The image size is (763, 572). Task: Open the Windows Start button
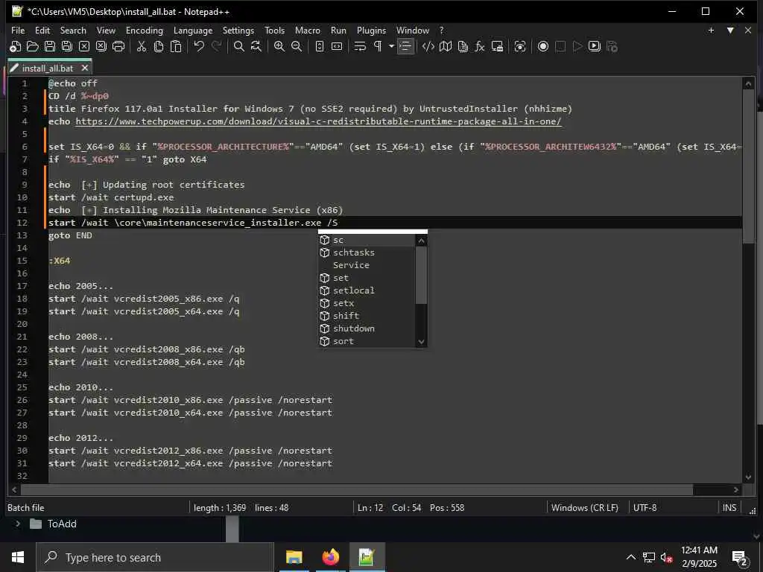(x=18, y=557)
